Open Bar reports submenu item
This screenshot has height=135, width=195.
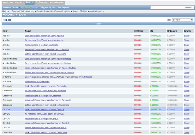[64, 7]
